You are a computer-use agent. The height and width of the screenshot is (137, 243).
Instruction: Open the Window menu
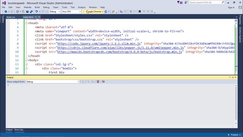coord(93,7)
